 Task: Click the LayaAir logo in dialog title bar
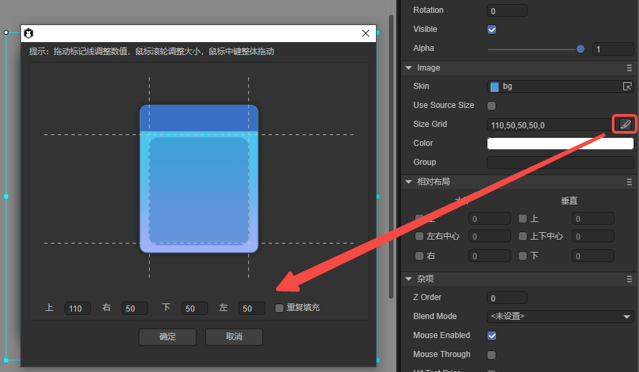pyautogui.click(x=29, y=33)
